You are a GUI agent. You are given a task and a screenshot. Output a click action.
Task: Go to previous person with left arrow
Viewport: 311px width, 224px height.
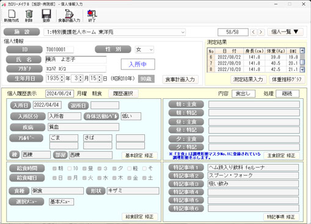tap(254, 32)
